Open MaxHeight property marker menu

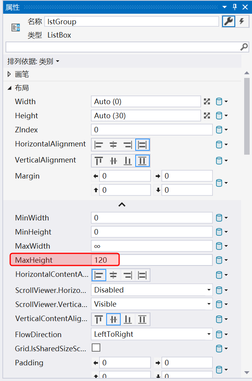click(x=221, y=260)
